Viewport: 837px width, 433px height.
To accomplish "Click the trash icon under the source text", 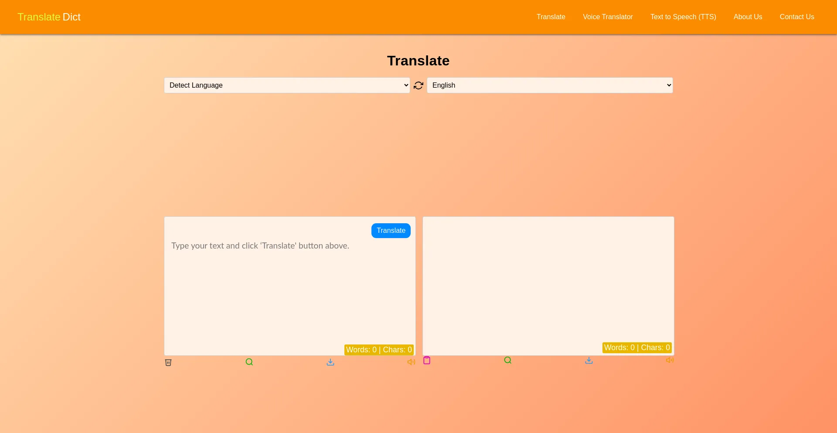I will click(x=168, y=362).
